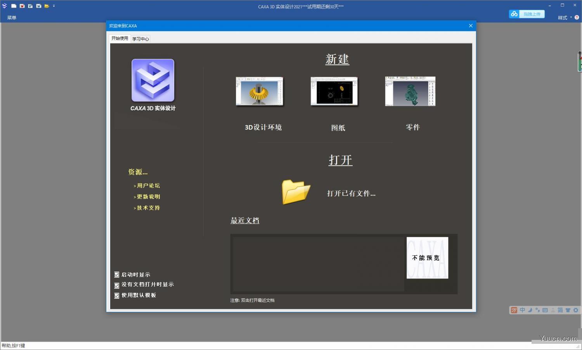The height and width of the screenshot is (350, 582).
Task: Select the 零件 part thumbnail
Action: (x=410, y=91)
